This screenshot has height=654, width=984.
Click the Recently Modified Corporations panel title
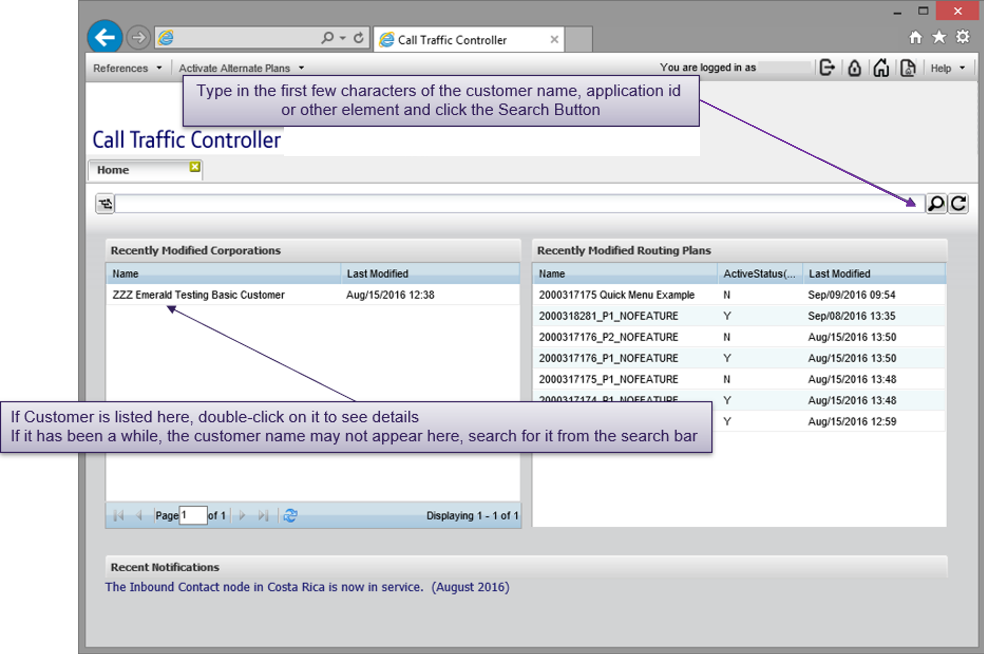[x=196, y=250]
